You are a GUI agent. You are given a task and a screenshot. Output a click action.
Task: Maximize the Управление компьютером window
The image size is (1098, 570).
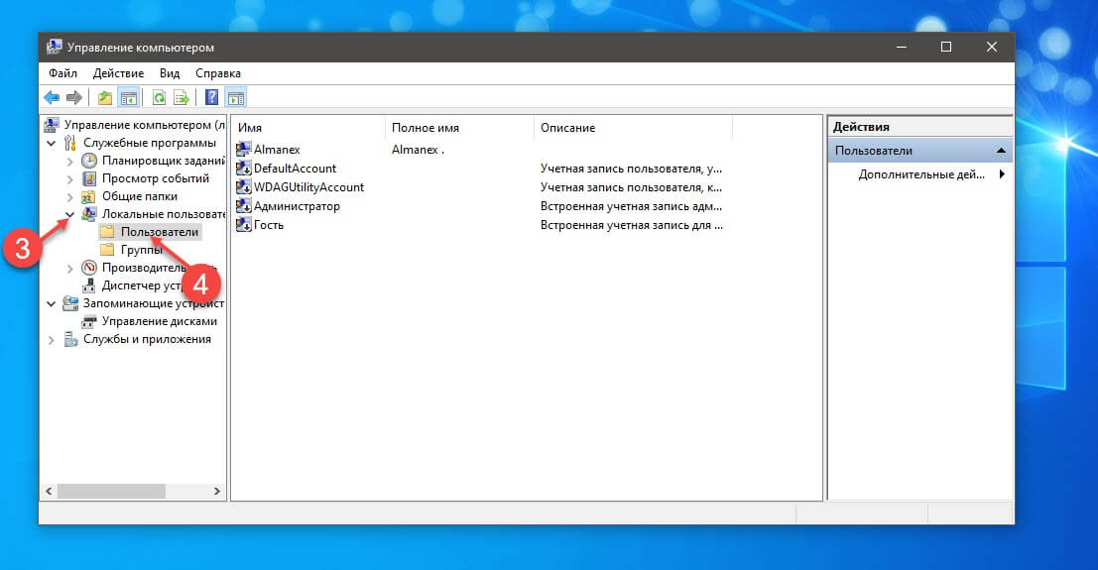(946, 47)
